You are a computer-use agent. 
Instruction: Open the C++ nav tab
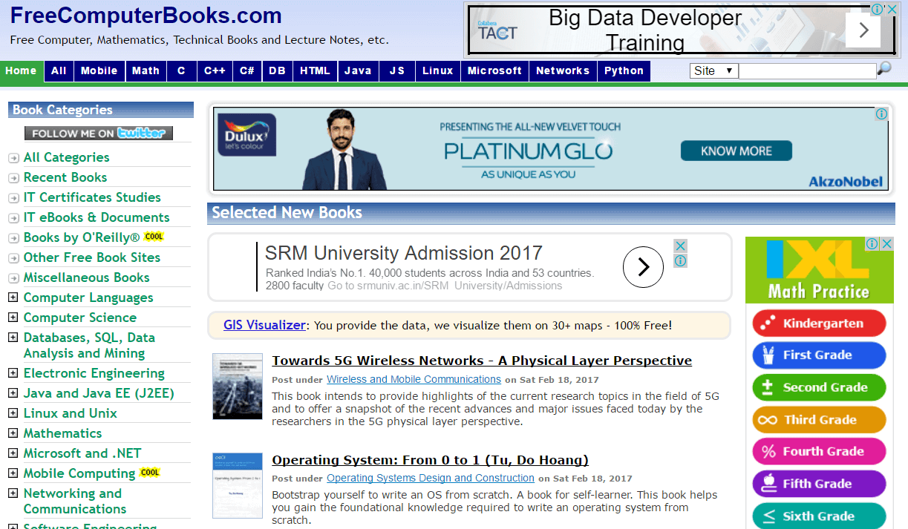point(215,71)
